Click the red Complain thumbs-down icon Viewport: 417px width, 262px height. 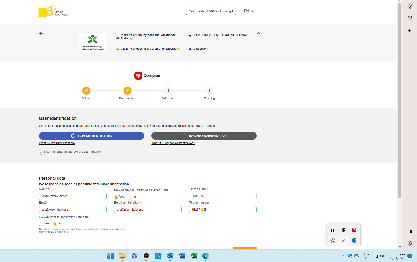tap(138, 76)
